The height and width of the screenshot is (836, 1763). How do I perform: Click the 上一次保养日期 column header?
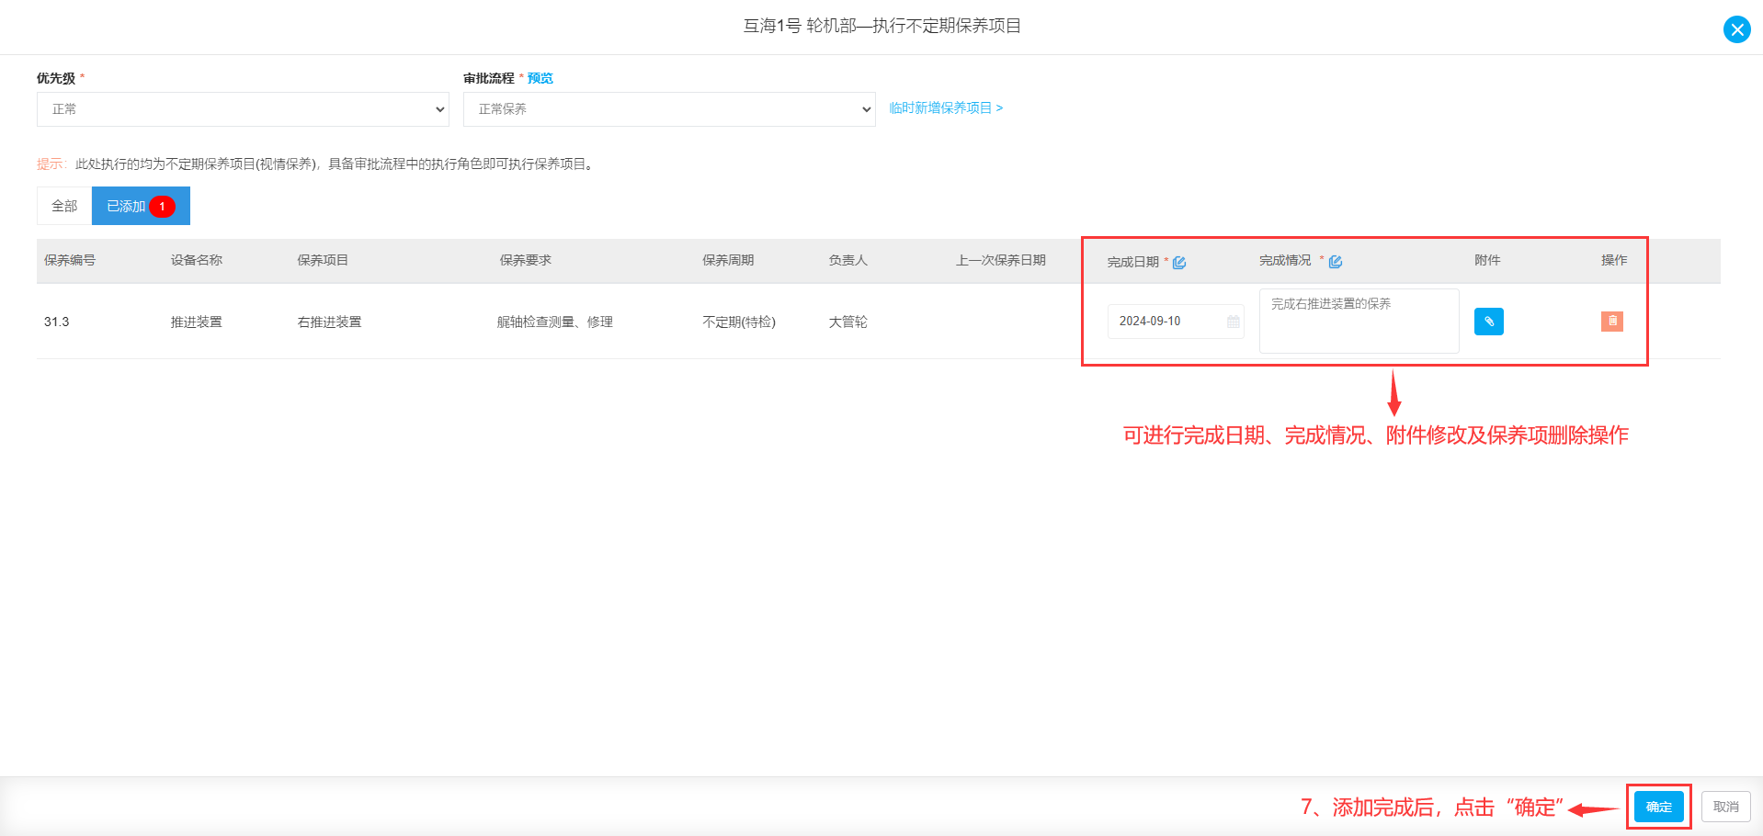point(1001,260)
